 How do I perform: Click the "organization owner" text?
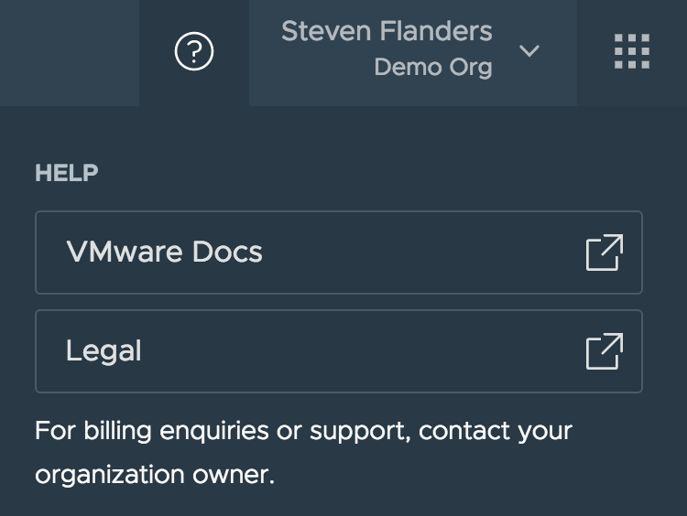coord(154,476)
